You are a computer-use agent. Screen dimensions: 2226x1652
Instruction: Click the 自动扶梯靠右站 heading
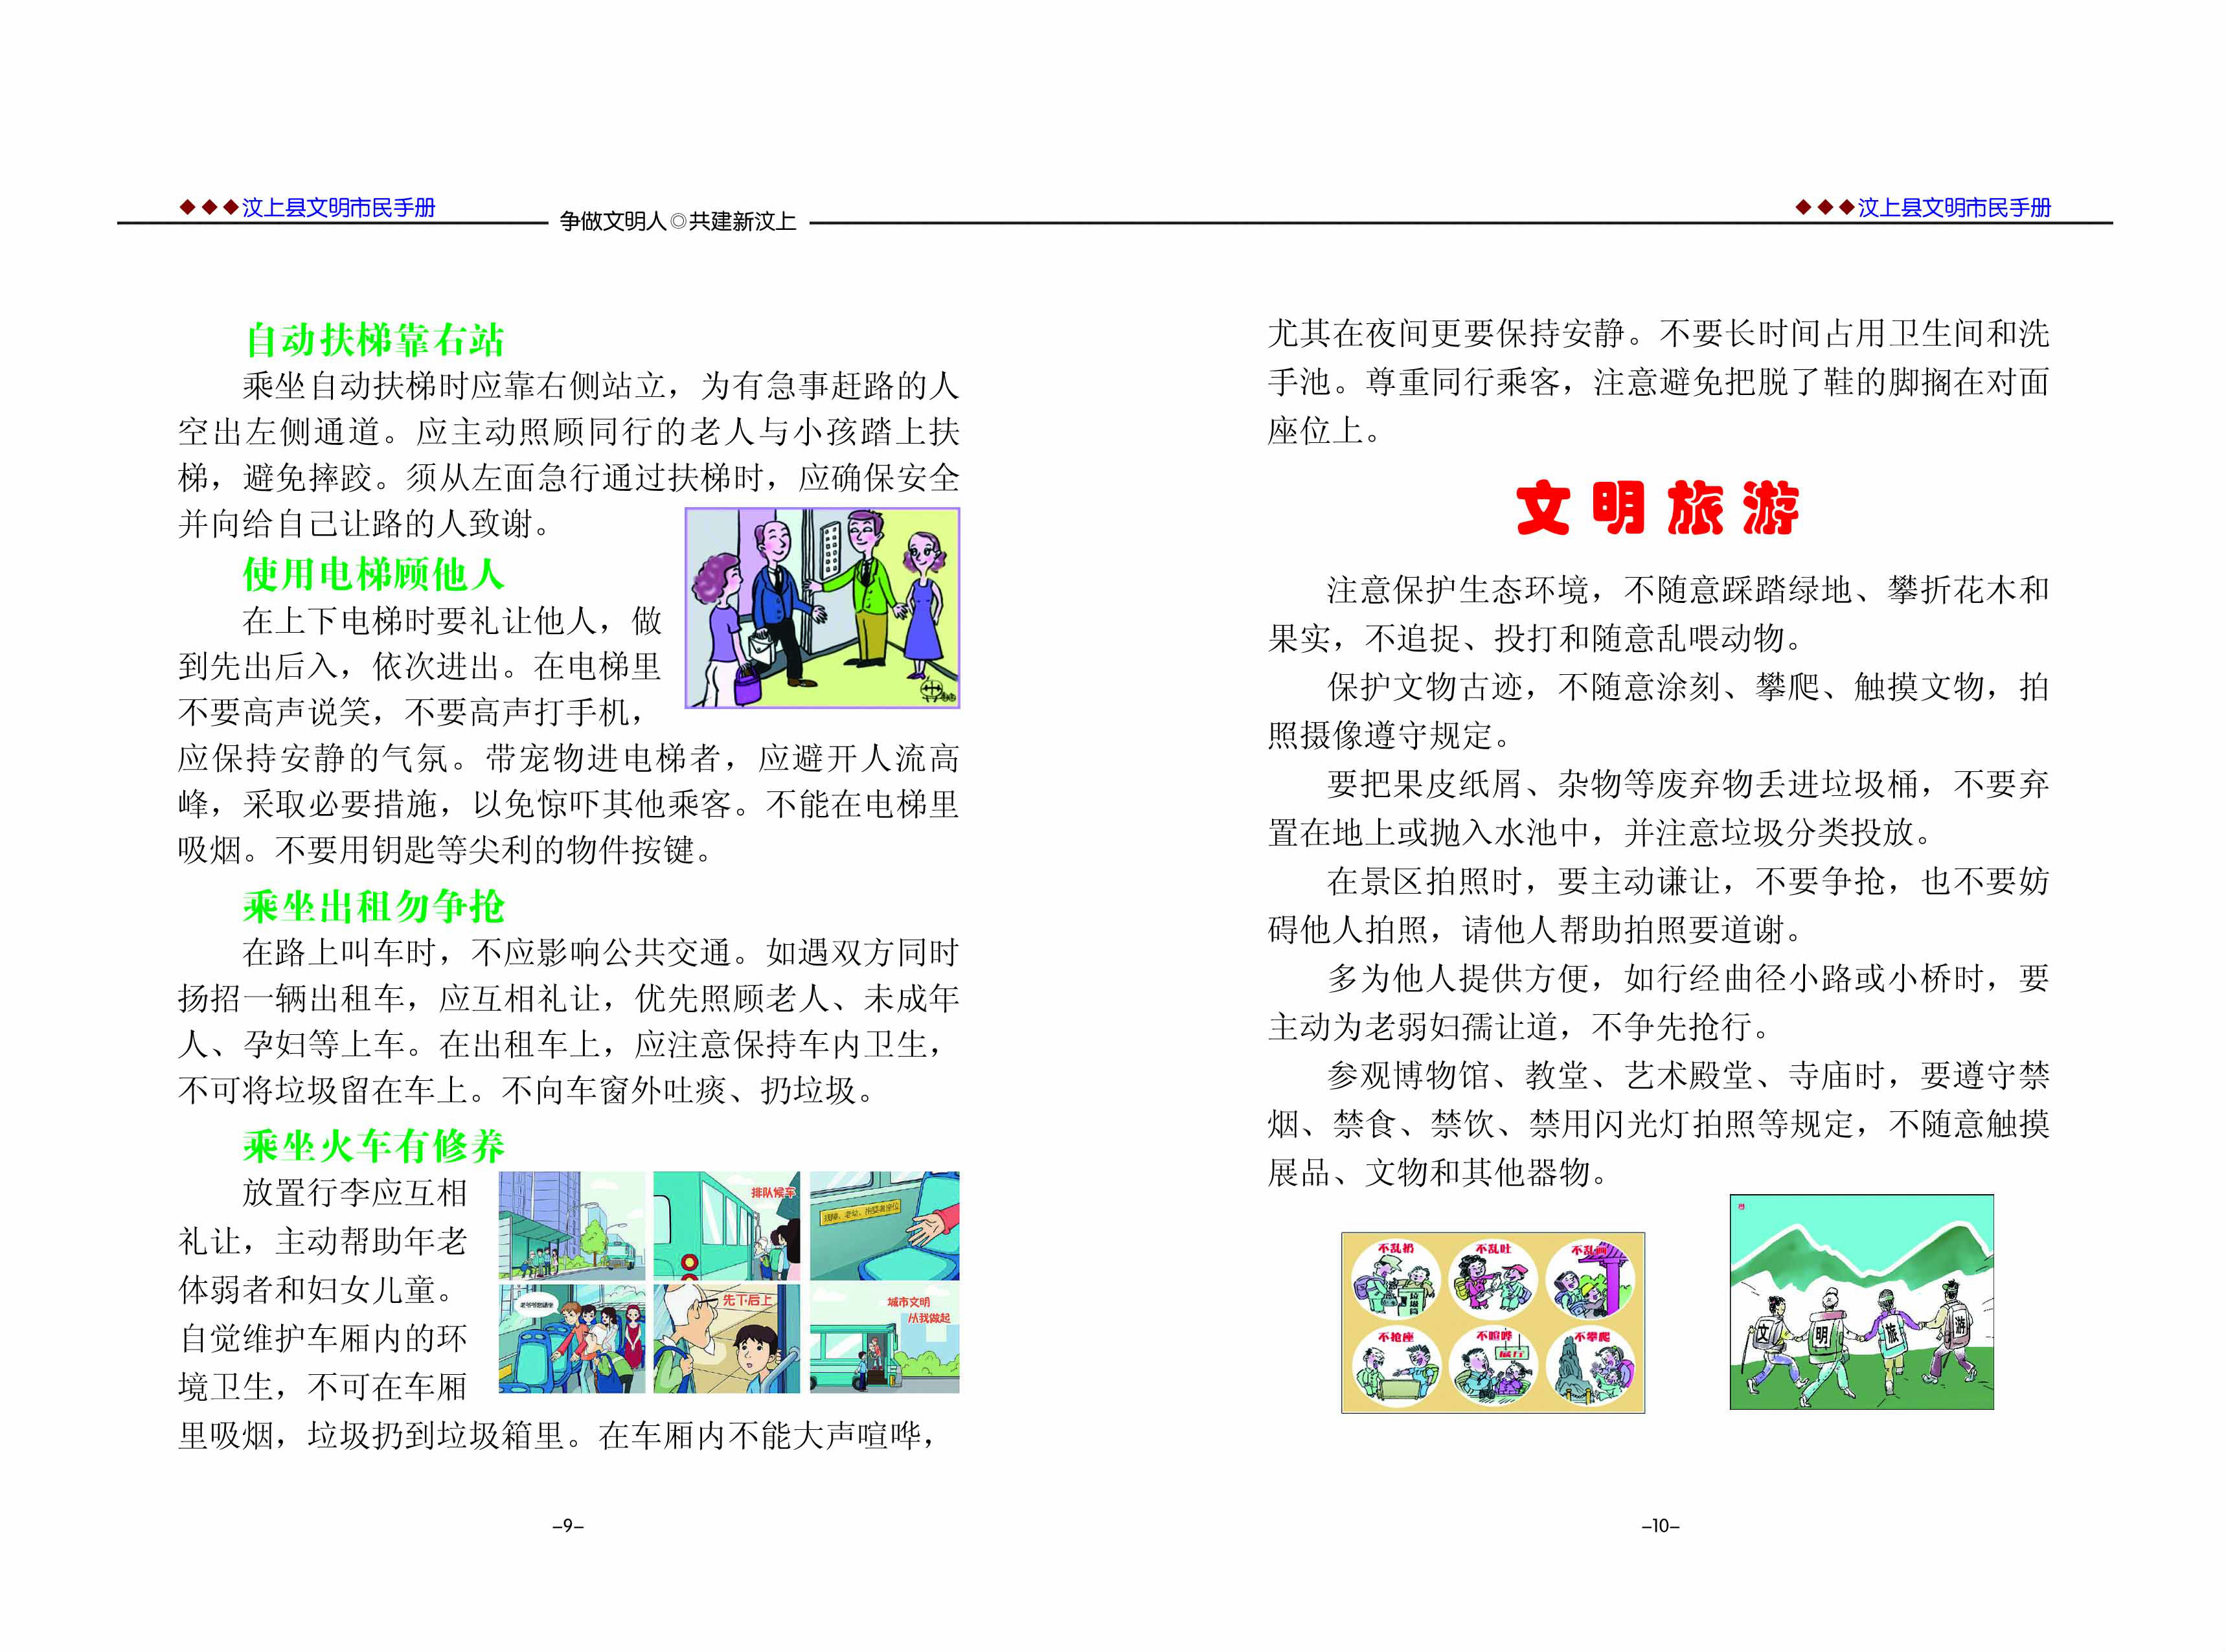pyautogui.click(x=374, y=340)
